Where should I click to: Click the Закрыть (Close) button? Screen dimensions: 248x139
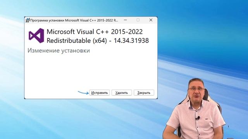[144, 93]
